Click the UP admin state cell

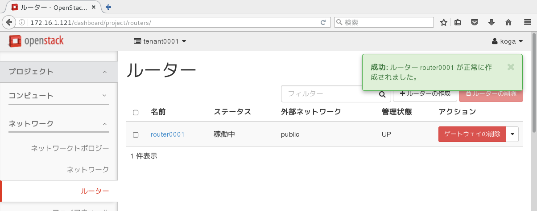[x=387, y=134]
